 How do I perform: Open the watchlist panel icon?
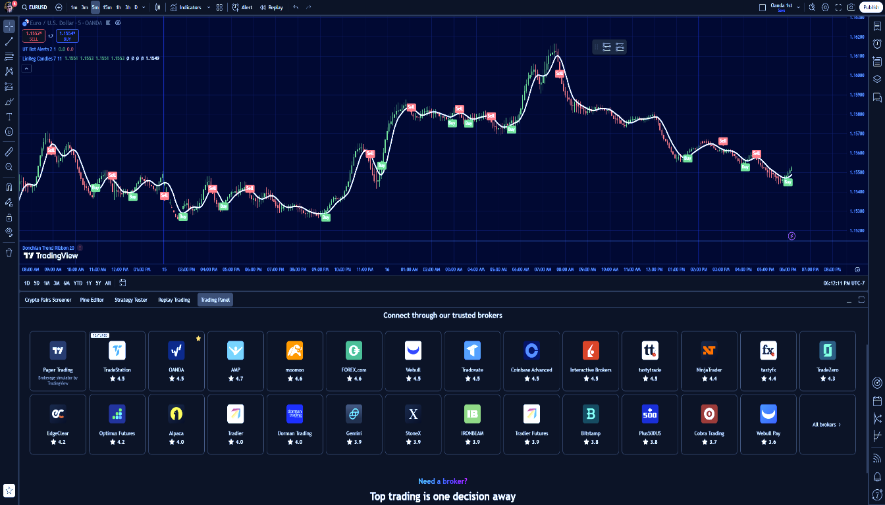click(877, 27)
